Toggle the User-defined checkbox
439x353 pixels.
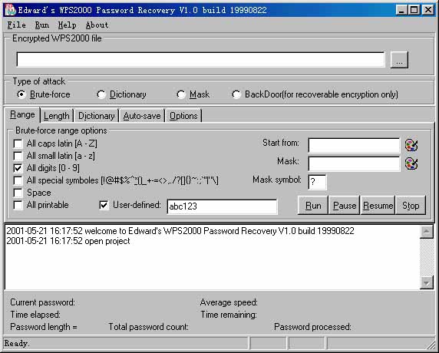point(104,205)
